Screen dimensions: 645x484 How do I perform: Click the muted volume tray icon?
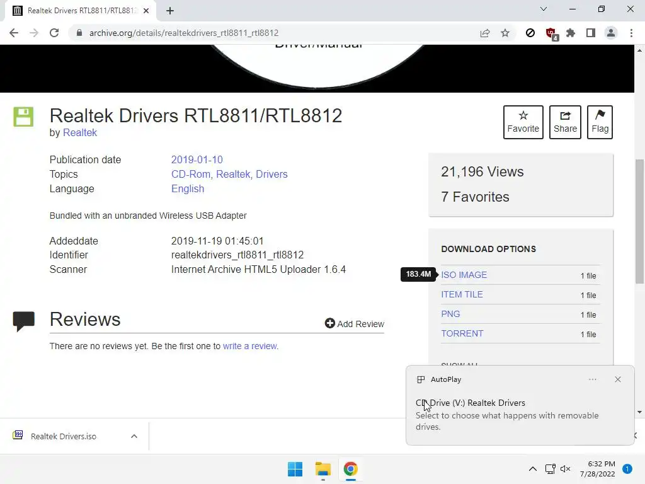pos(566,469)
